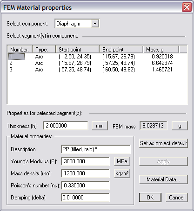The height and width of the screenshot is (211, 194).
Task: Sort by Number column header
Action: click(20, 50)
